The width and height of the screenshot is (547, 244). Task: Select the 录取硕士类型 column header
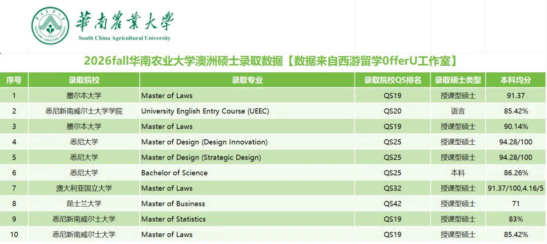[x=458, y=80]
